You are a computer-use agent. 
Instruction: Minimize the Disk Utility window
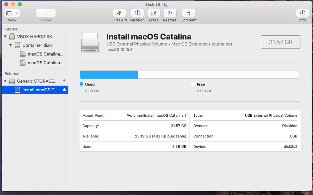point(13,4)
